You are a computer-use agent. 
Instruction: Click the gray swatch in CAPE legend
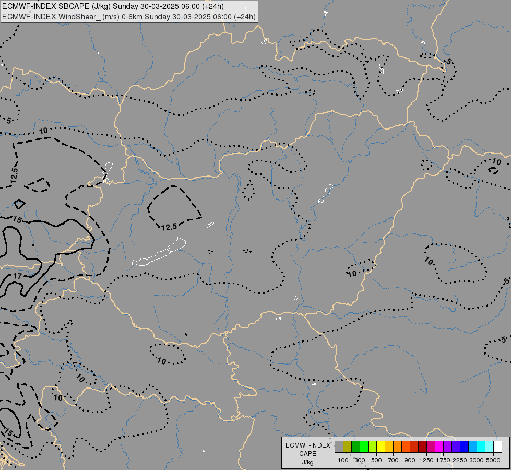coord(339,447)
